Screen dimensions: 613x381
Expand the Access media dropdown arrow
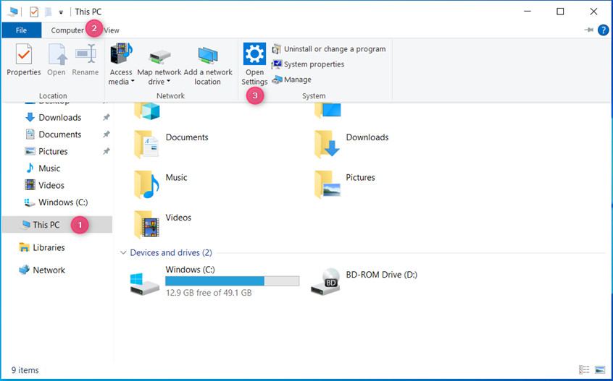coord(133,82)
